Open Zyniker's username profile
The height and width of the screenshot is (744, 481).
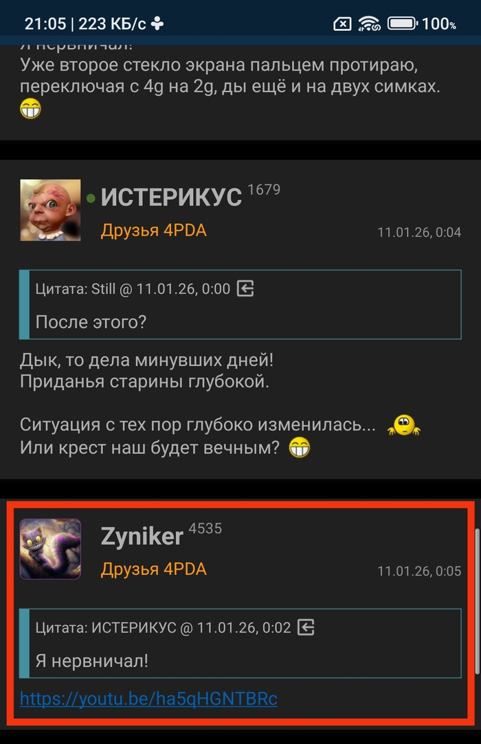142,537
